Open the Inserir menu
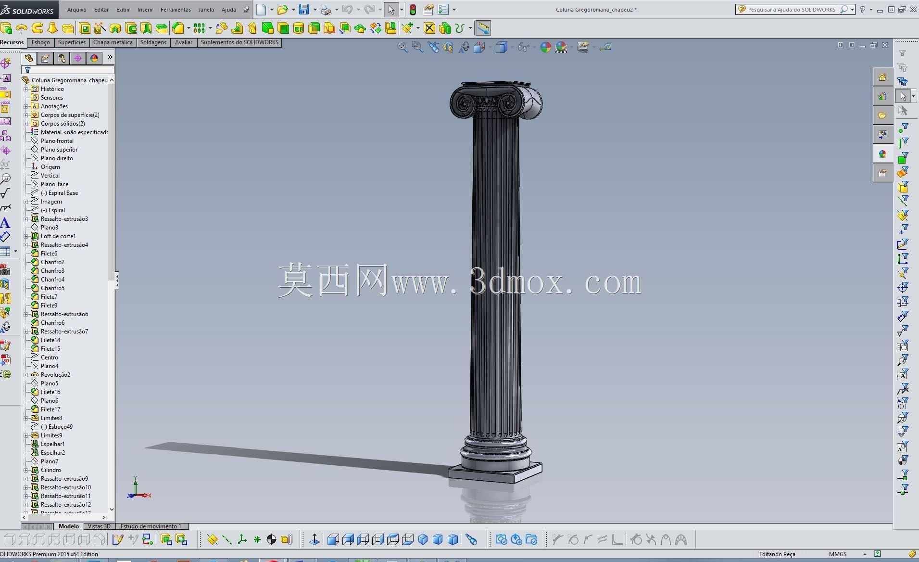 [145, 10]
